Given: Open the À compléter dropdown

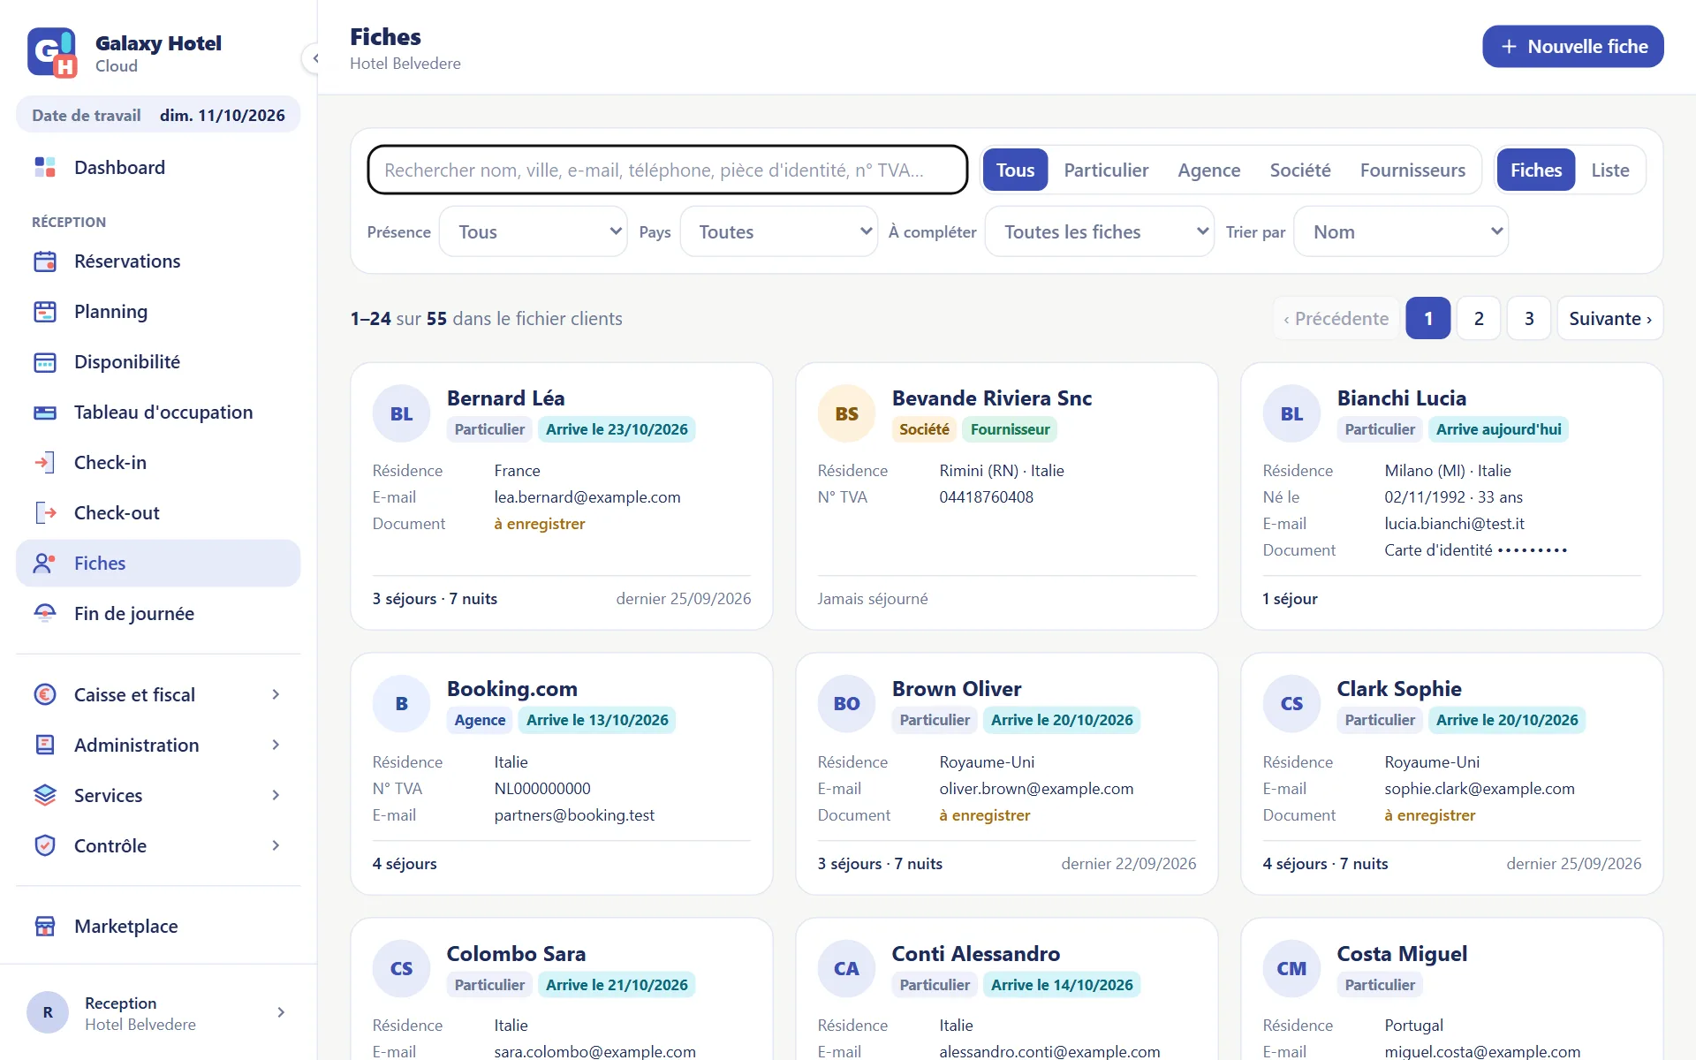Looking at the screenshot, I should click(x=1100, y=231).
